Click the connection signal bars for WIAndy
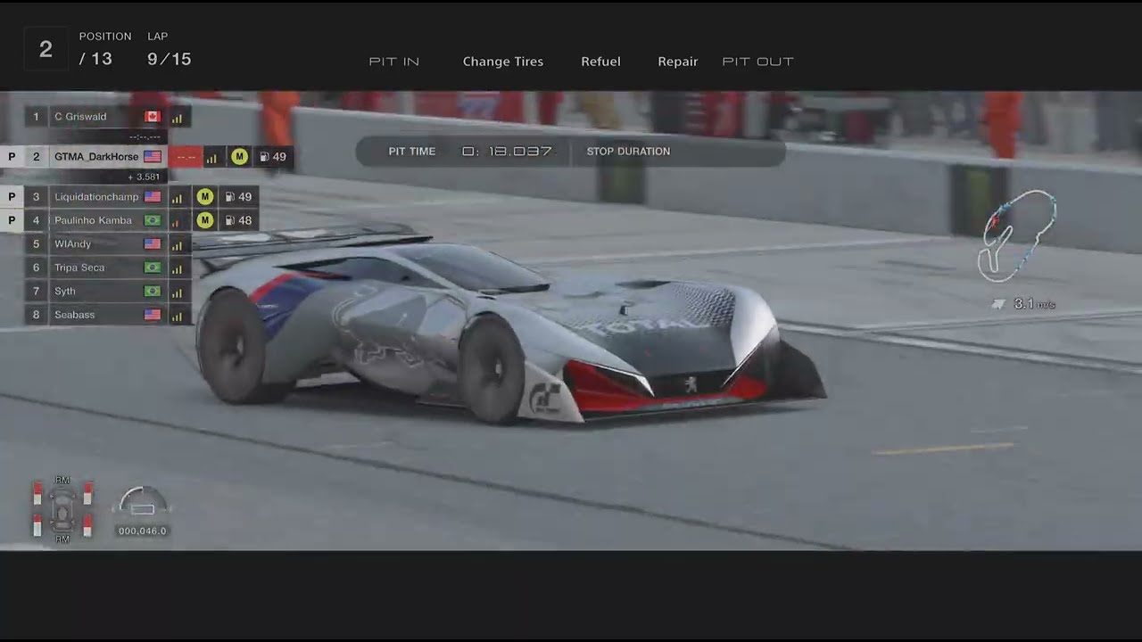 coord(177,244)
